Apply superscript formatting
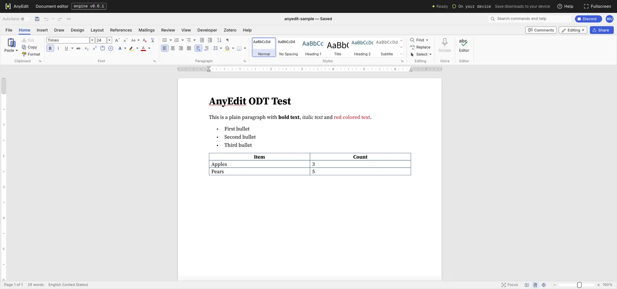The height and width of the screenshot is (289, 617). pyautogui.click(x=94, y=48)
